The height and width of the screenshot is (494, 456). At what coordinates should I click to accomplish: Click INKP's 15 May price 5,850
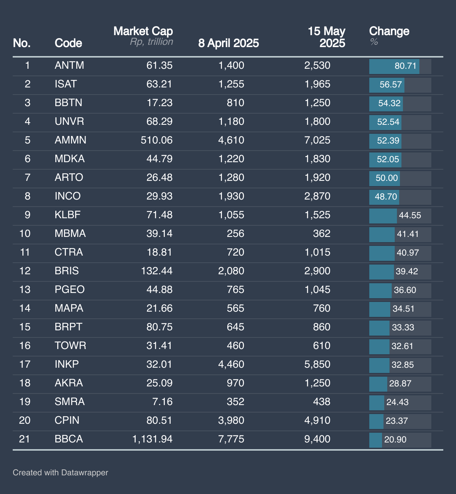click(x=317, y=365)
